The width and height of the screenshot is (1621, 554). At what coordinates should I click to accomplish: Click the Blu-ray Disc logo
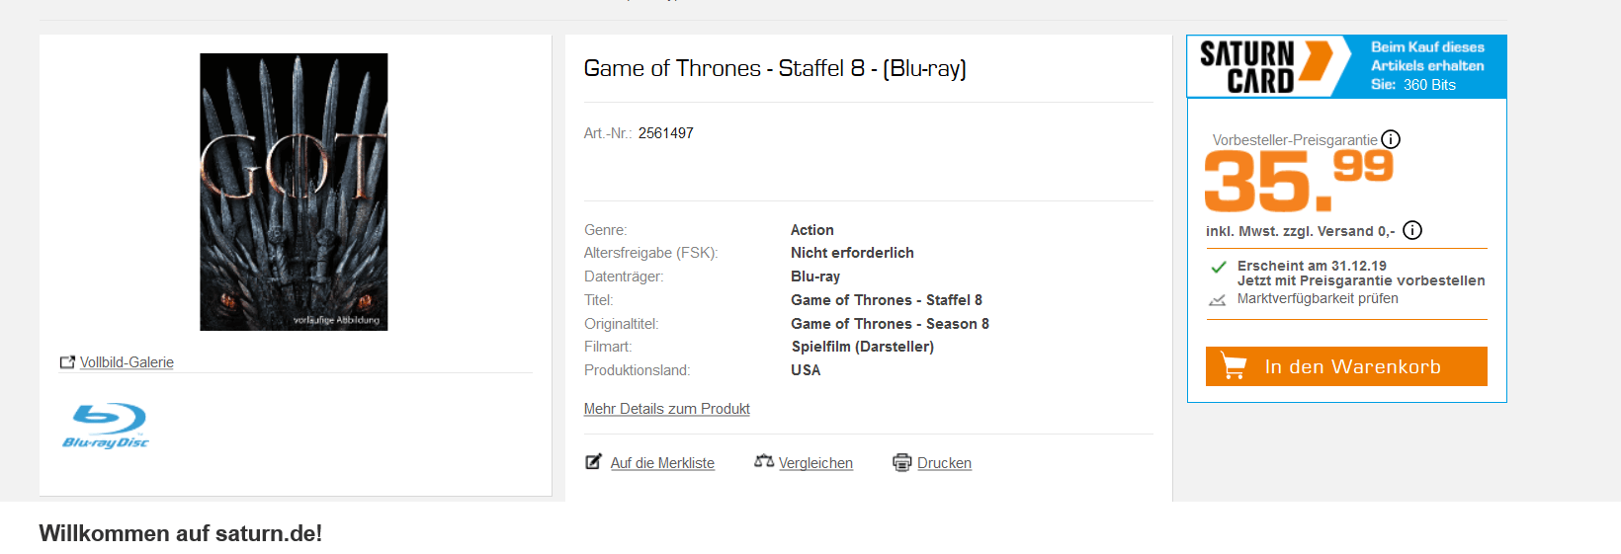(106, 427)
